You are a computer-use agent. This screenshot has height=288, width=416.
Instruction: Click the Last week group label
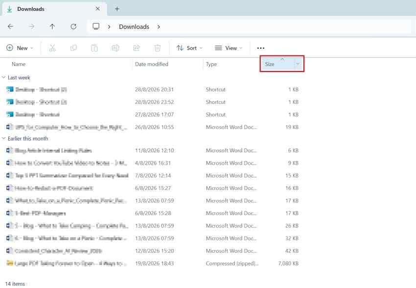click(x=19, y=77)
